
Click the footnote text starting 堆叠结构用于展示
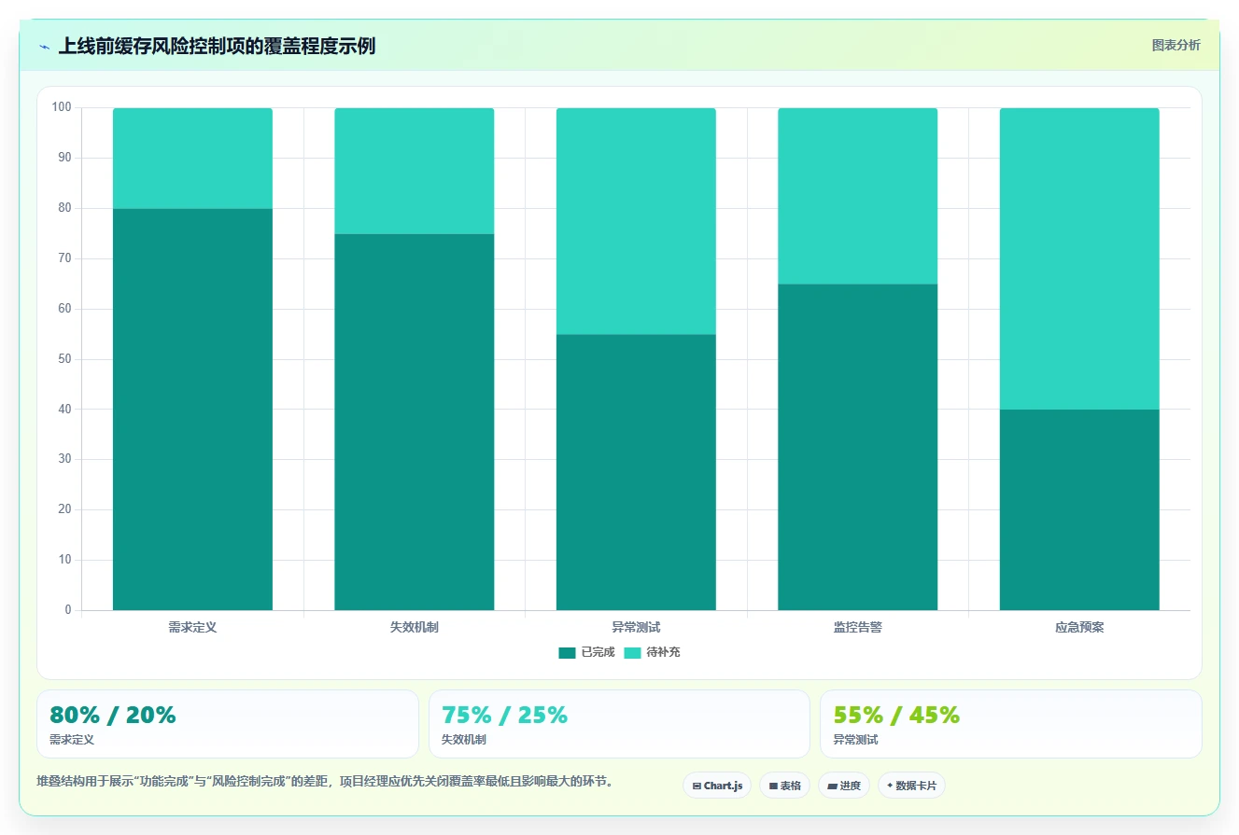pyautogui.click(x=327, y=781)
